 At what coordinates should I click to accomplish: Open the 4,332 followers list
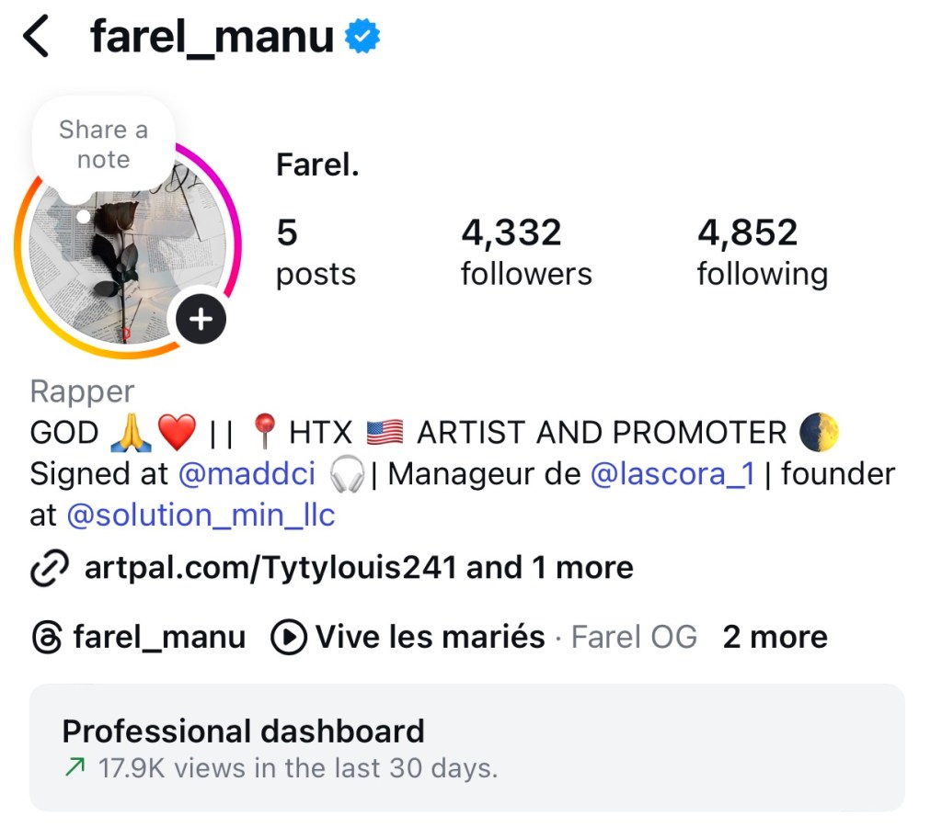point(525,252)
